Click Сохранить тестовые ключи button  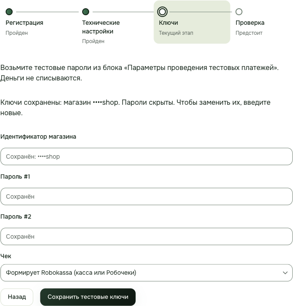click(x=88, y=297)
